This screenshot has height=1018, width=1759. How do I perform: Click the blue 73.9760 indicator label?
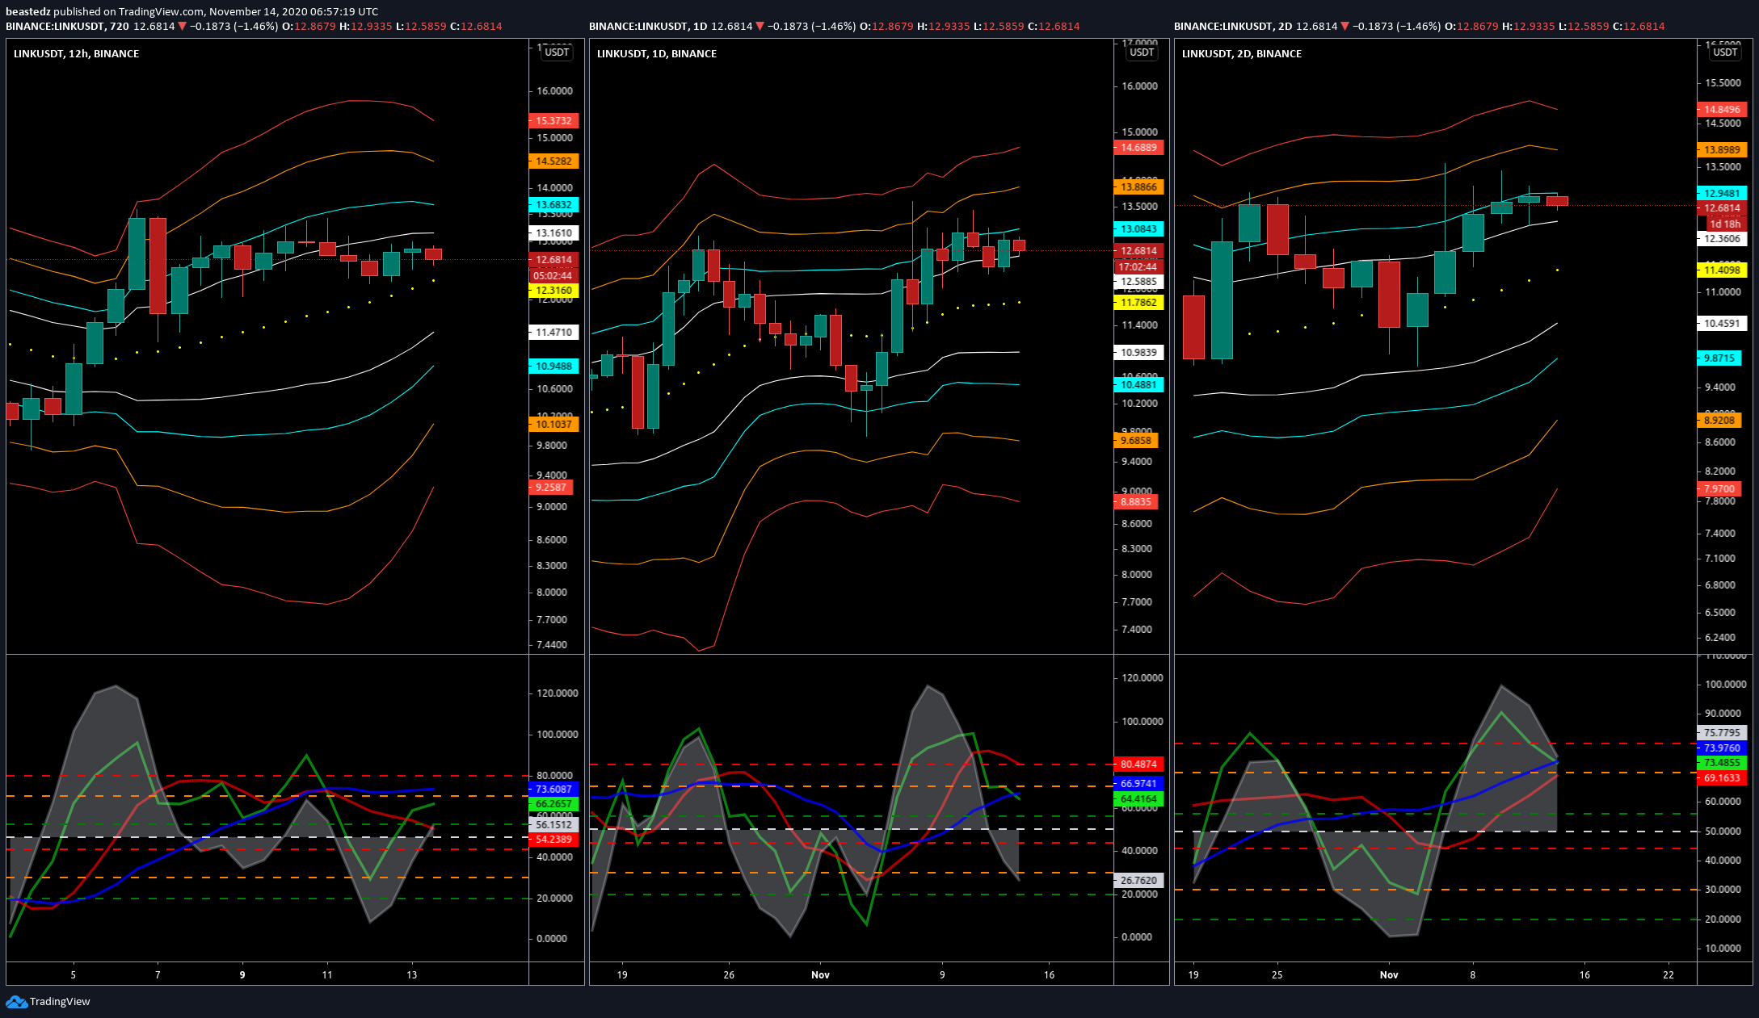(1722, 748)
